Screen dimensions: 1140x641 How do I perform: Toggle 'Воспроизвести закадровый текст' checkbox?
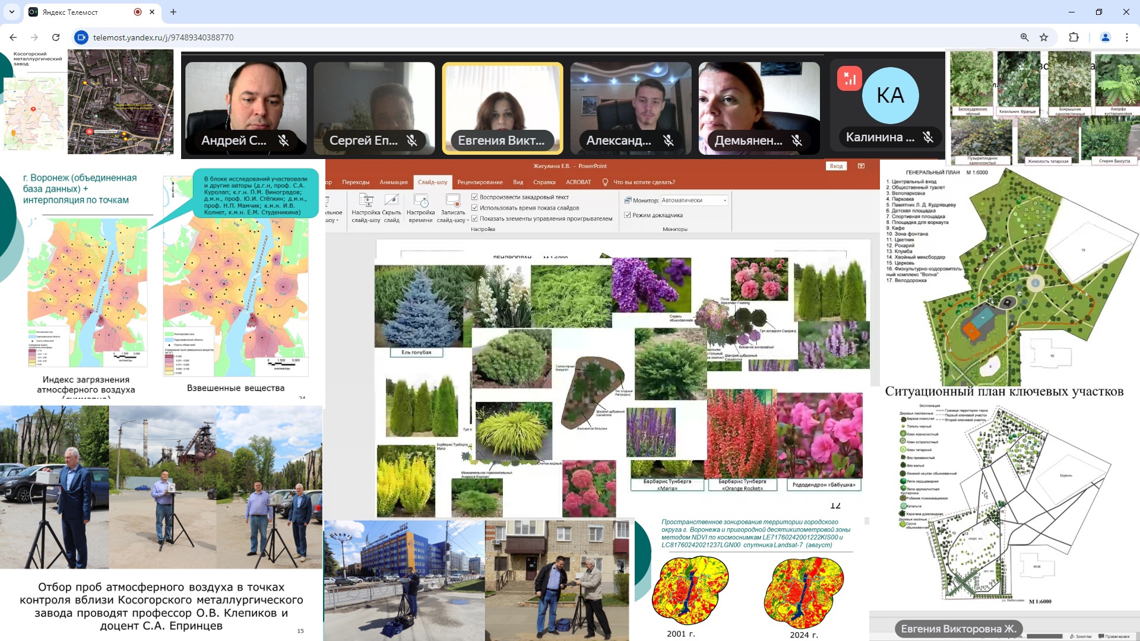[474, 197]
